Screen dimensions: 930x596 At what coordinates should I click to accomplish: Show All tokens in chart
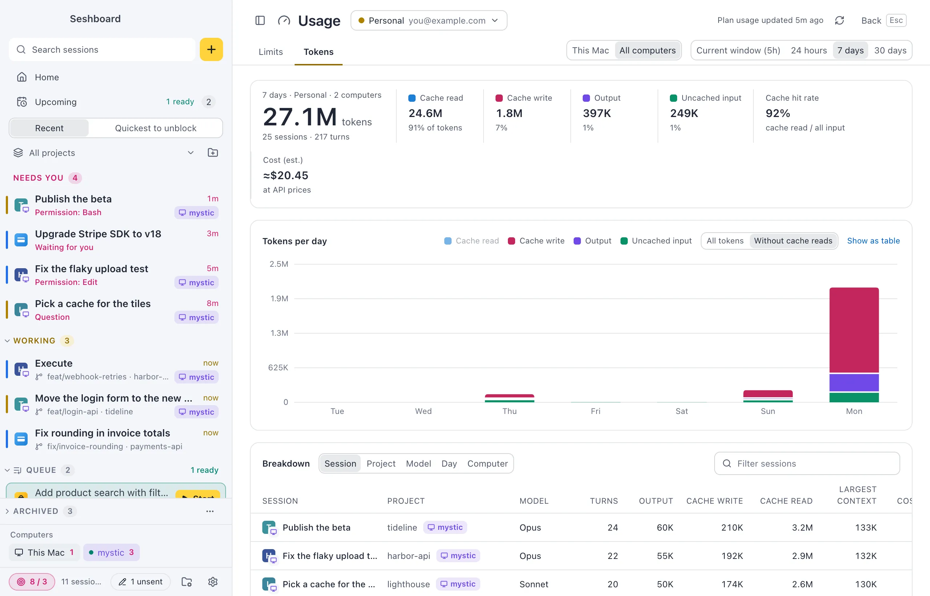pyautogui.click(x=725, y=241)
